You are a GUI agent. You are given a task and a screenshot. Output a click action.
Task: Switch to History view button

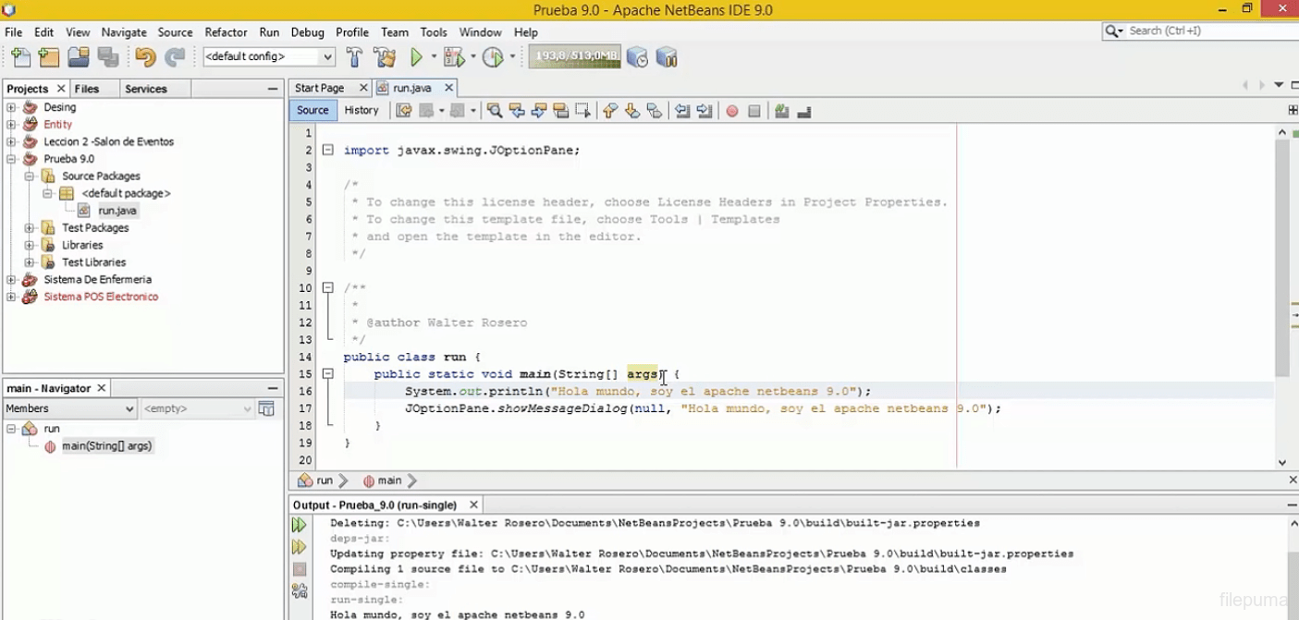click(x=362, y=110)
